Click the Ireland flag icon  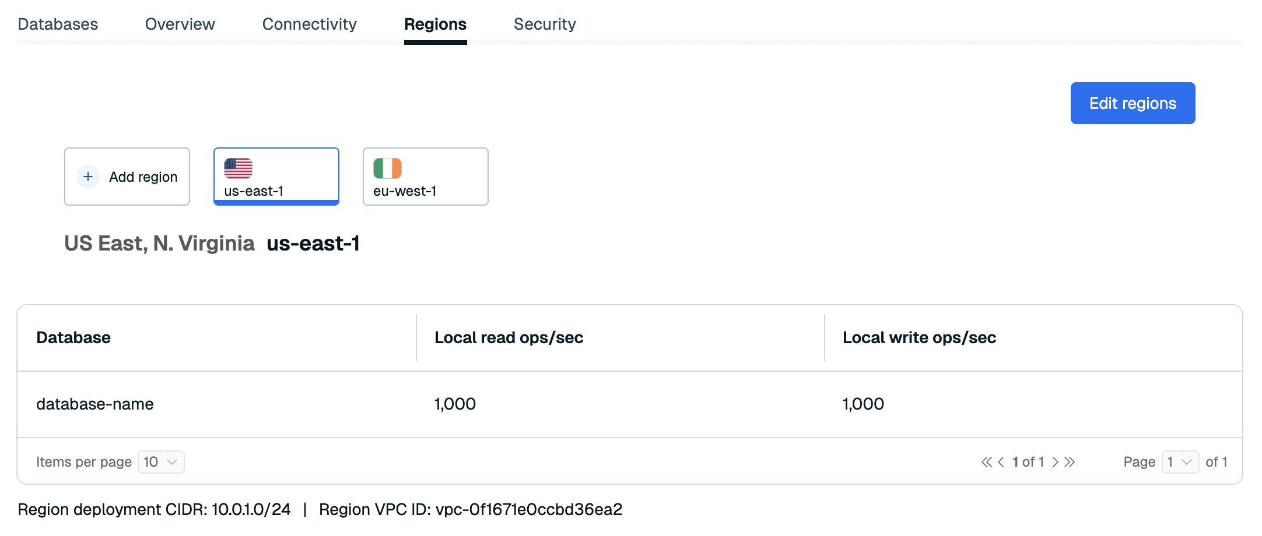coord(387,168)
